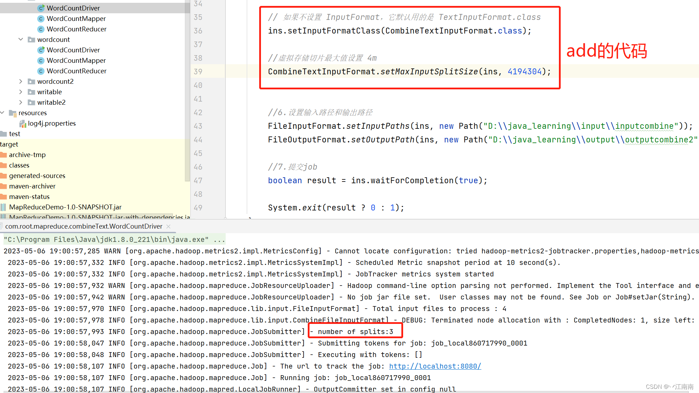The image size is (699, 393).
Task: Expand the wordcount2 package node
Action: point(21,81)
